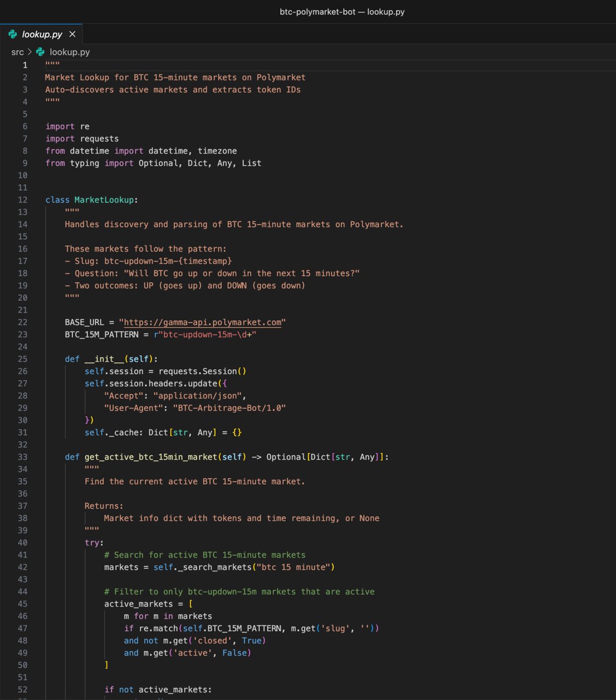
Task: Click return type 'Optional[Dict[str, Any]]' on line 33
Action: 325,457
